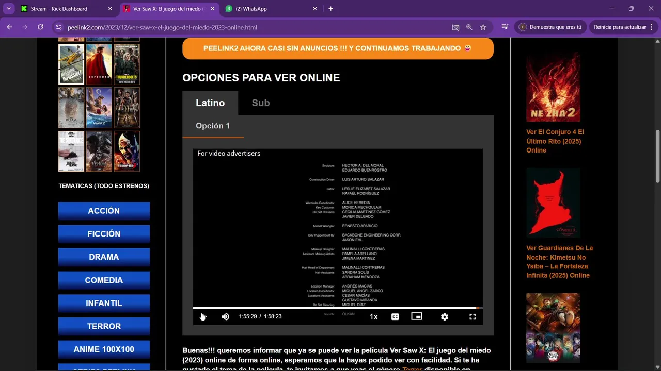Open the COMEDIA category
The image size is (661, 371).
tap(104, 280)
